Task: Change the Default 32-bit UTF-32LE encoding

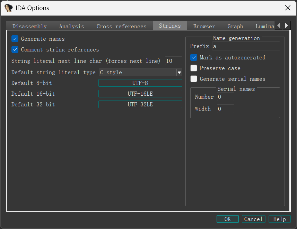Action: (140, 105)
